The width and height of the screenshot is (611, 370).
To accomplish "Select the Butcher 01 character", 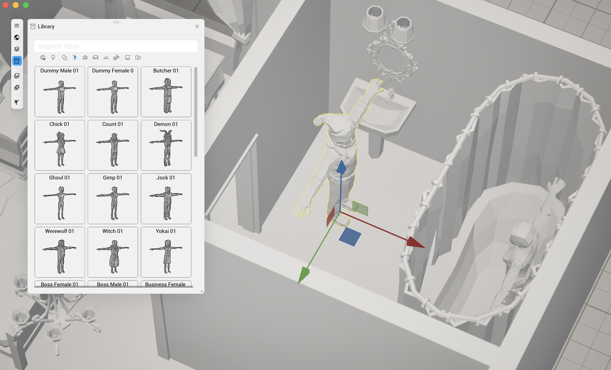I will pos(166,92).
